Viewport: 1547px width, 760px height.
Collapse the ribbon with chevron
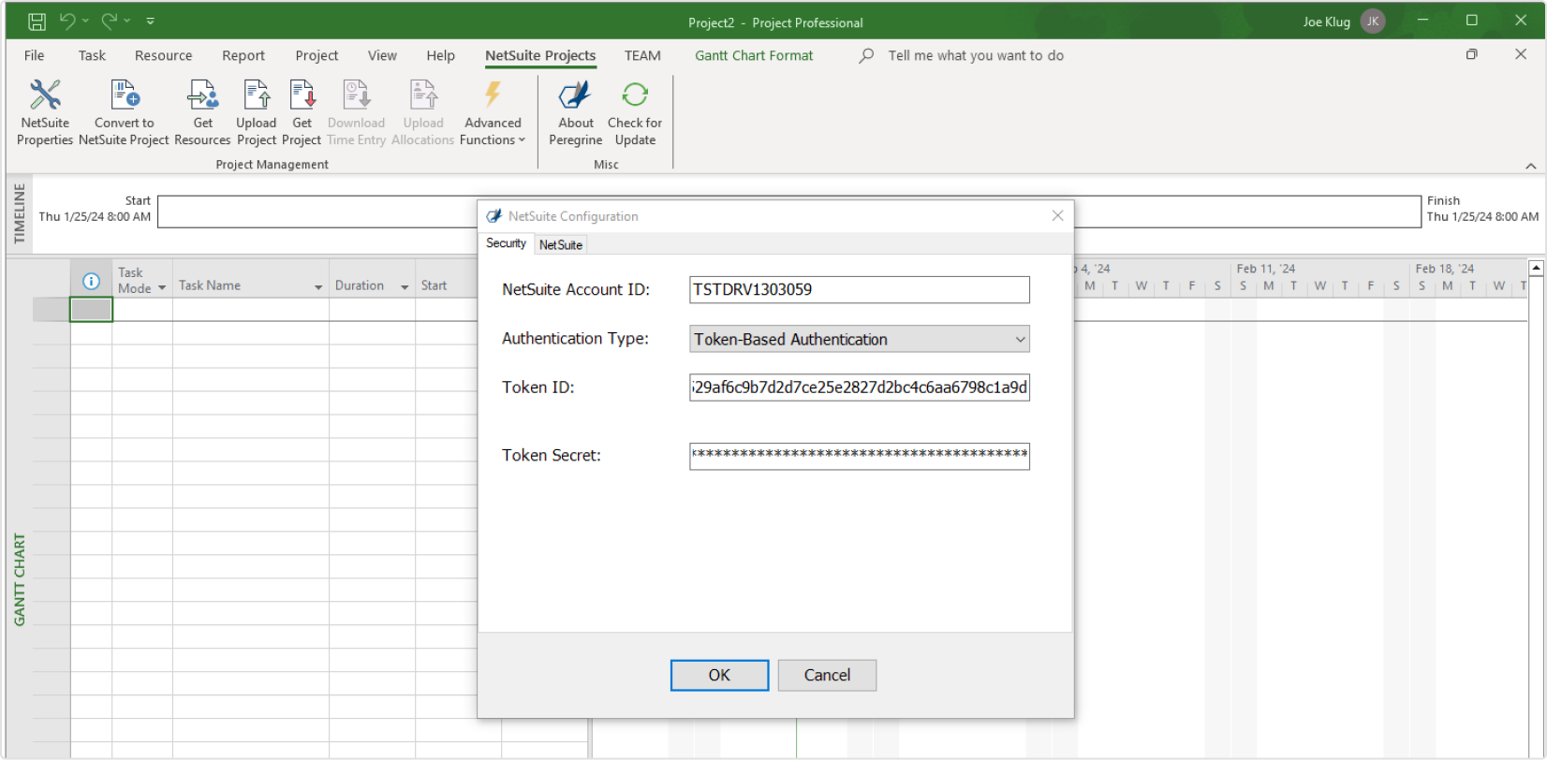(x=1530, y=166)
